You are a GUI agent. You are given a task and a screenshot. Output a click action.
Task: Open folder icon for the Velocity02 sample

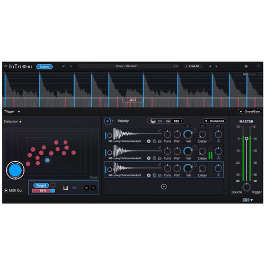point(160,175)
